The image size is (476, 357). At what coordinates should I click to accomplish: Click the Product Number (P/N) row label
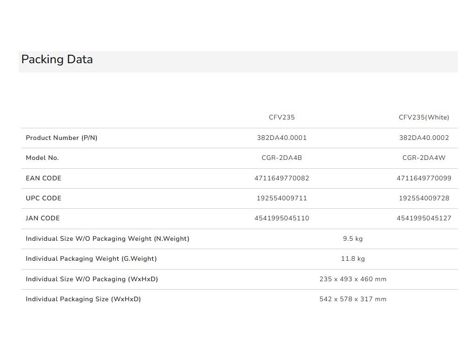pyautogui.click(x=61, y=138)
